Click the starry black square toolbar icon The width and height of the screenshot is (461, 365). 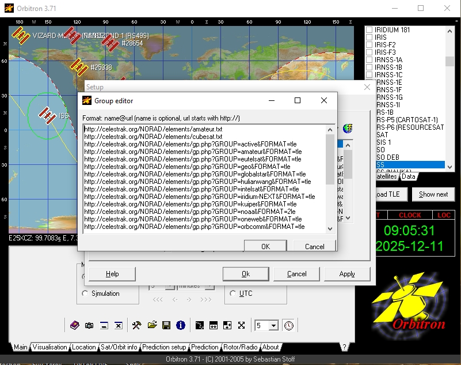tap(199, 325)
